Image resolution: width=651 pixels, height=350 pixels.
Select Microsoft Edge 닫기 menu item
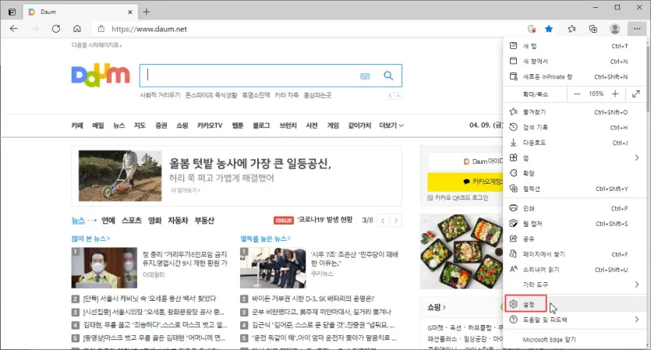coord(575,340)
